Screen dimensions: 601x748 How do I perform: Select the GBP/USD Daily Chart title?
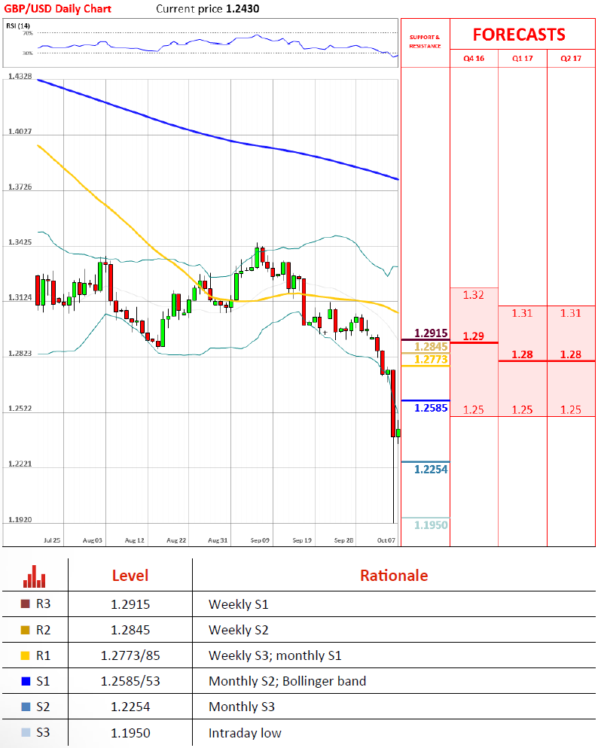[58, 8]
